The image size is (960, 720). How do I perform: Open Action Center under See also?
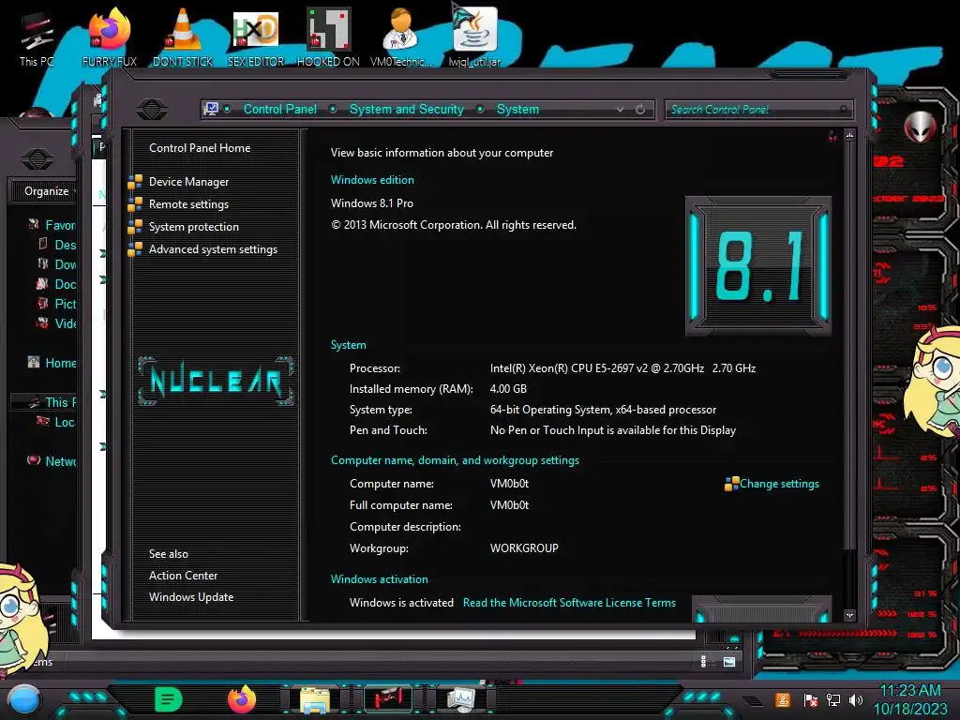(x=183, y=576)
